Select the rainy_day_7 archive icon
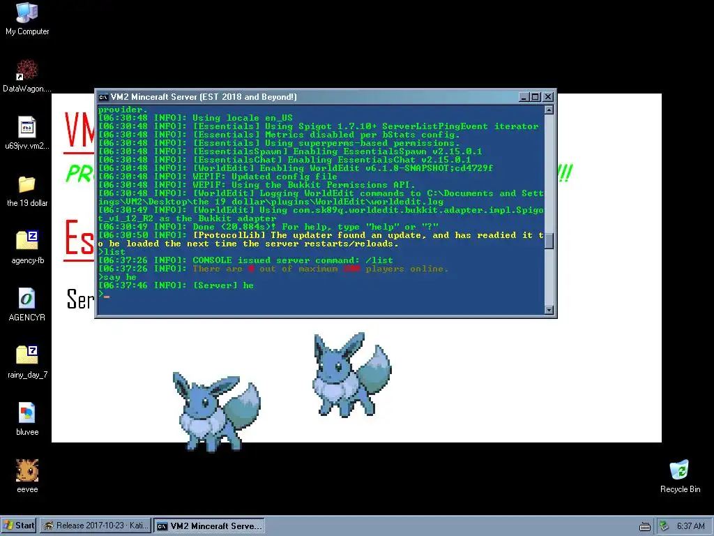 [27, 362]
